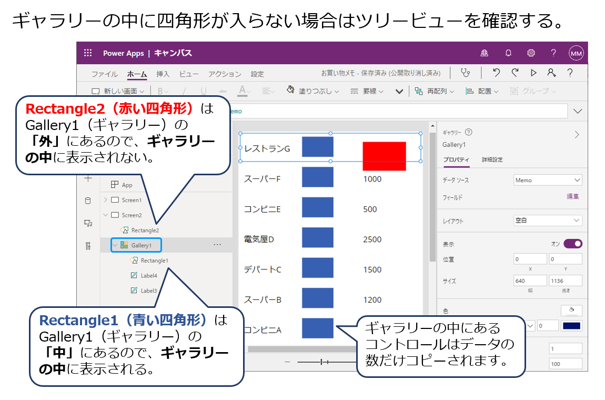605x400 pixels.
Task: Select the dark blue color swatch in properties
Action: coord(571,325)
